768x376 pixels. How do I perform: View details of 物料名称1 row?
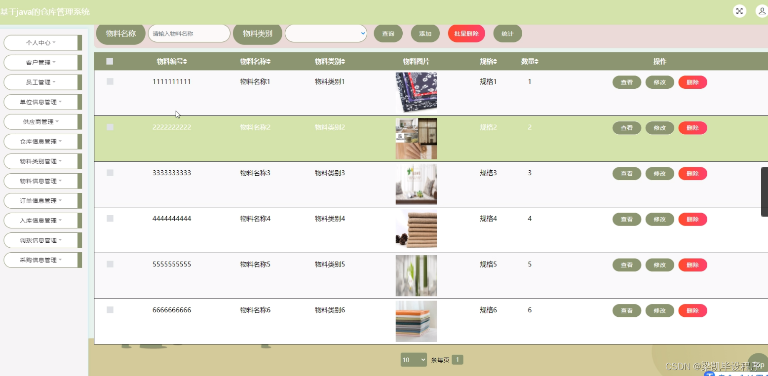click(x=627, y=82)
